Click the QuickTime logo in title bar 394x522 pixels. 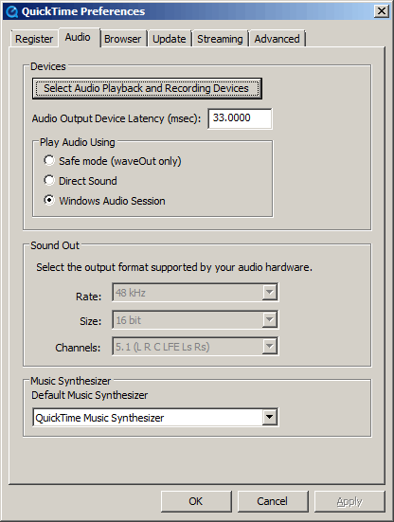click(x=12, y=11)
